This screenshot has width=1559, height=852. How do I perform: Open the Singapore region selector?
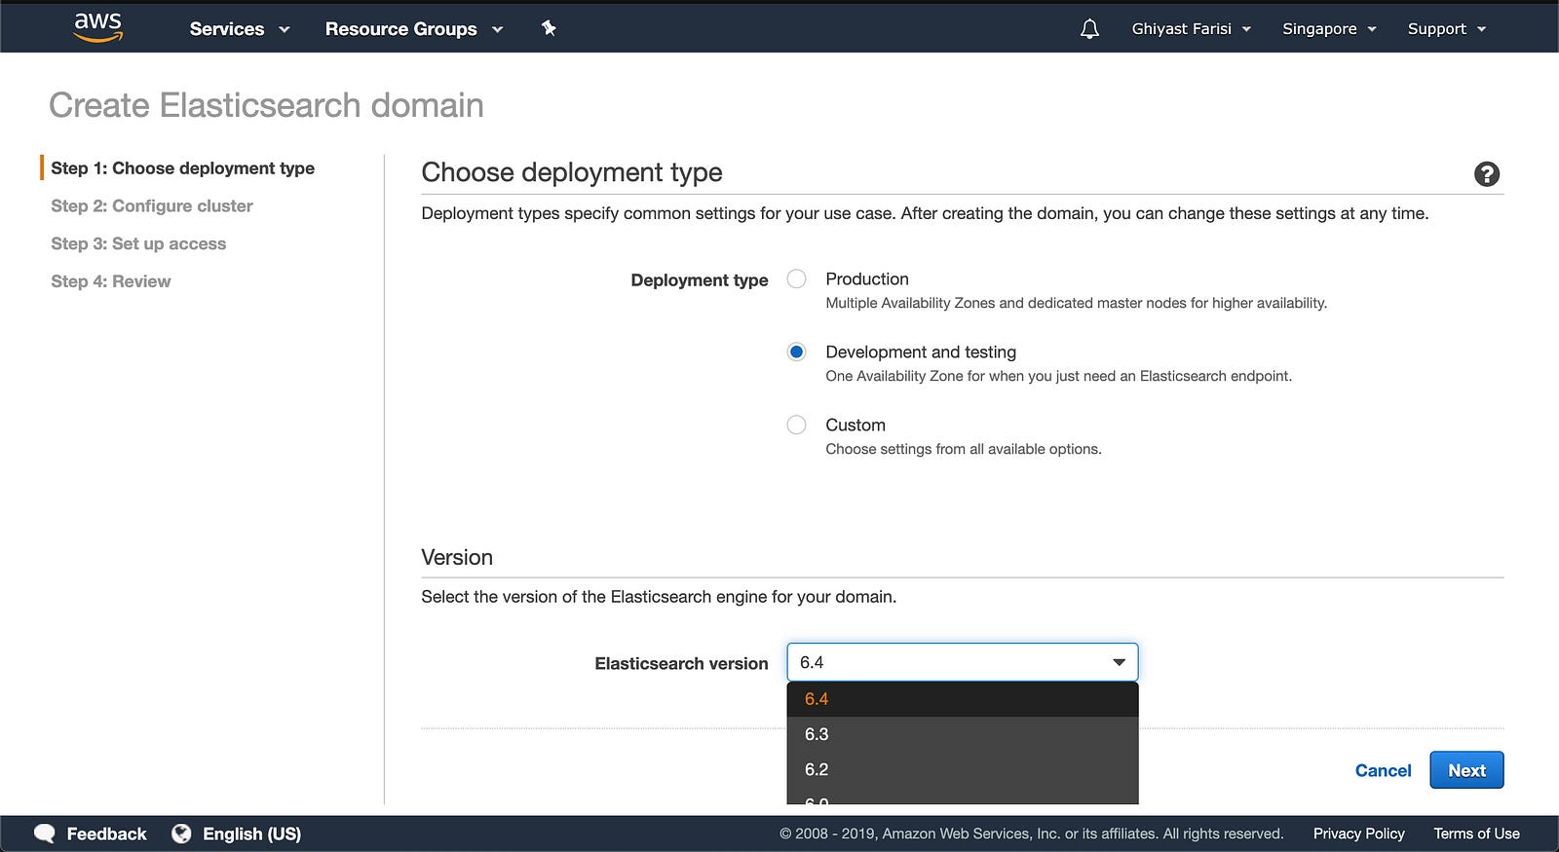[x=1329, y=29]
